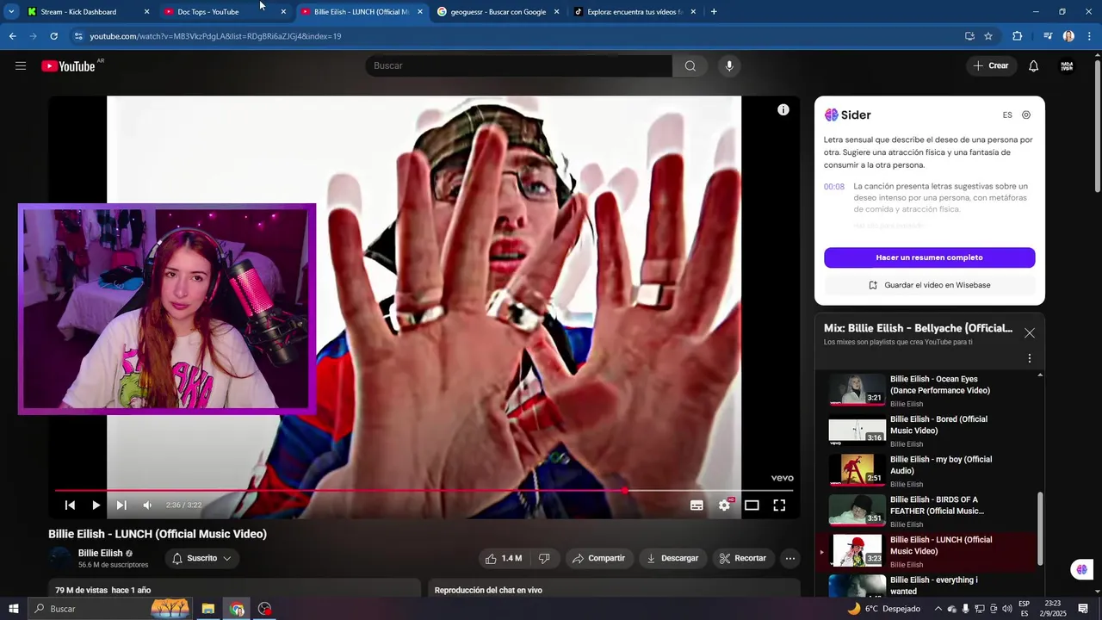Mute the player volume
1102x620 pixels.
click(x=147, y=505)
